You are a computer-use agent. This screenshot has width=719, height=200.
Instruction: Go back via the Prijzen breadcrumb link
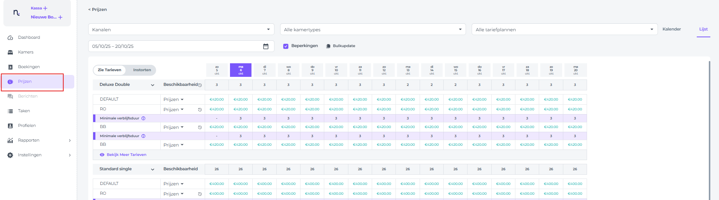point(98,9)
